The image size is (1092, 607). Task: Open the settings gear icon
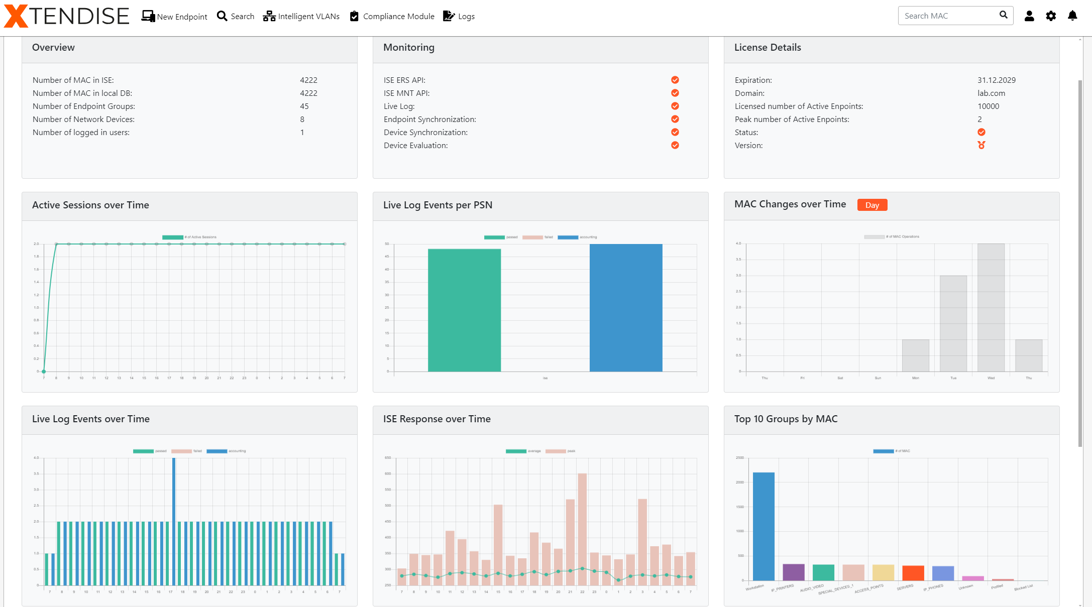1051,16
